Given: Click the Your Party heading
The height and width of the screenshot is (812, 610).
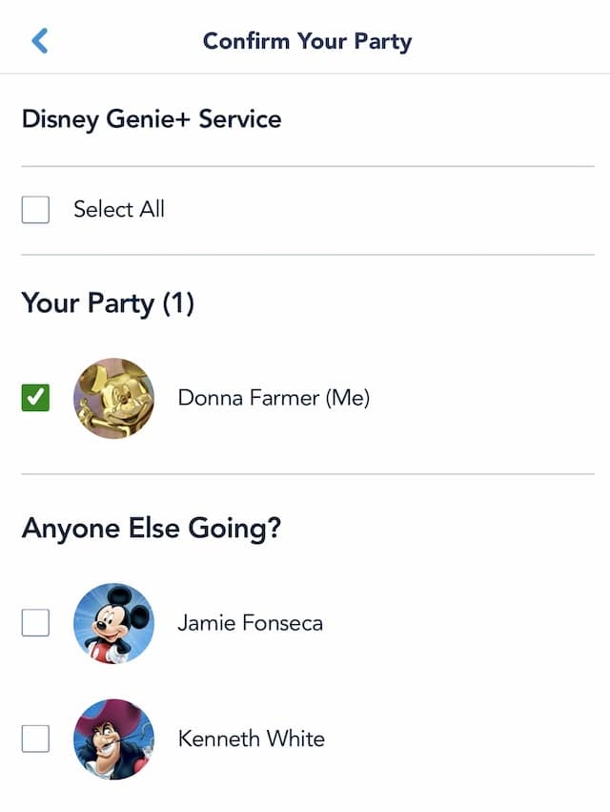Looking at the screenshot, I should (x=108, y=302).
